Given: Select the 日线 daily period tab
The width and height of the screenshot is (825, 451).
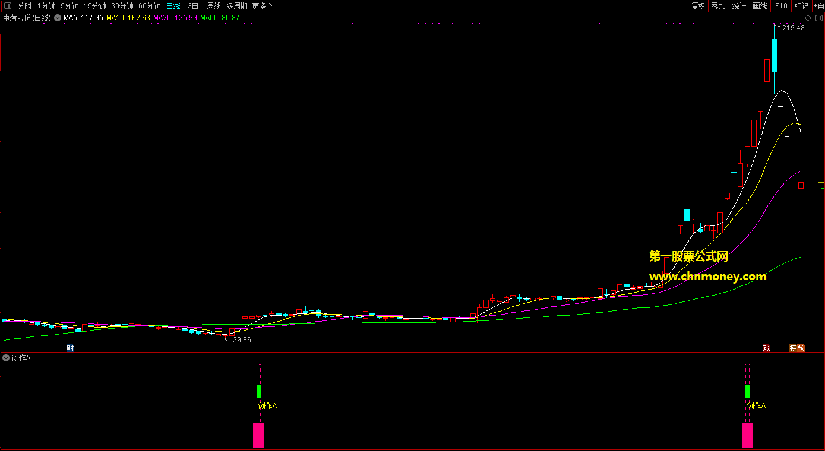Looking at the screenshot, I should point(173,6).
